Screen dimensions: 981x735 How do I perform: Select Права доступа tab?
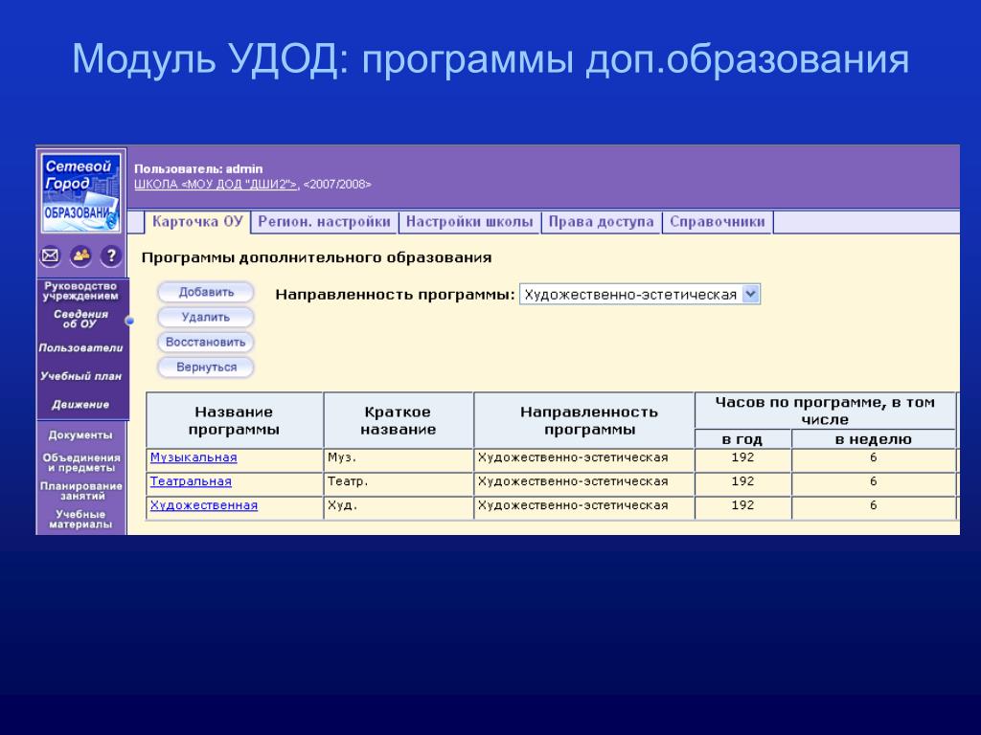tap(601, 222)
